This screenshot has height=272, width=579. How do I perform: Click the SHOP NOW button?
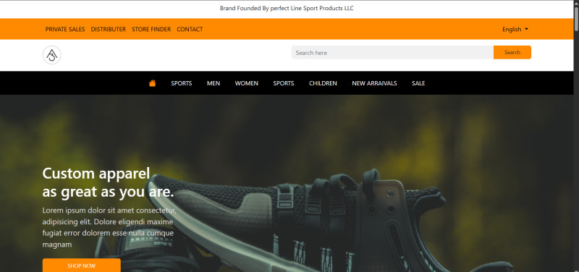point(82,265)
